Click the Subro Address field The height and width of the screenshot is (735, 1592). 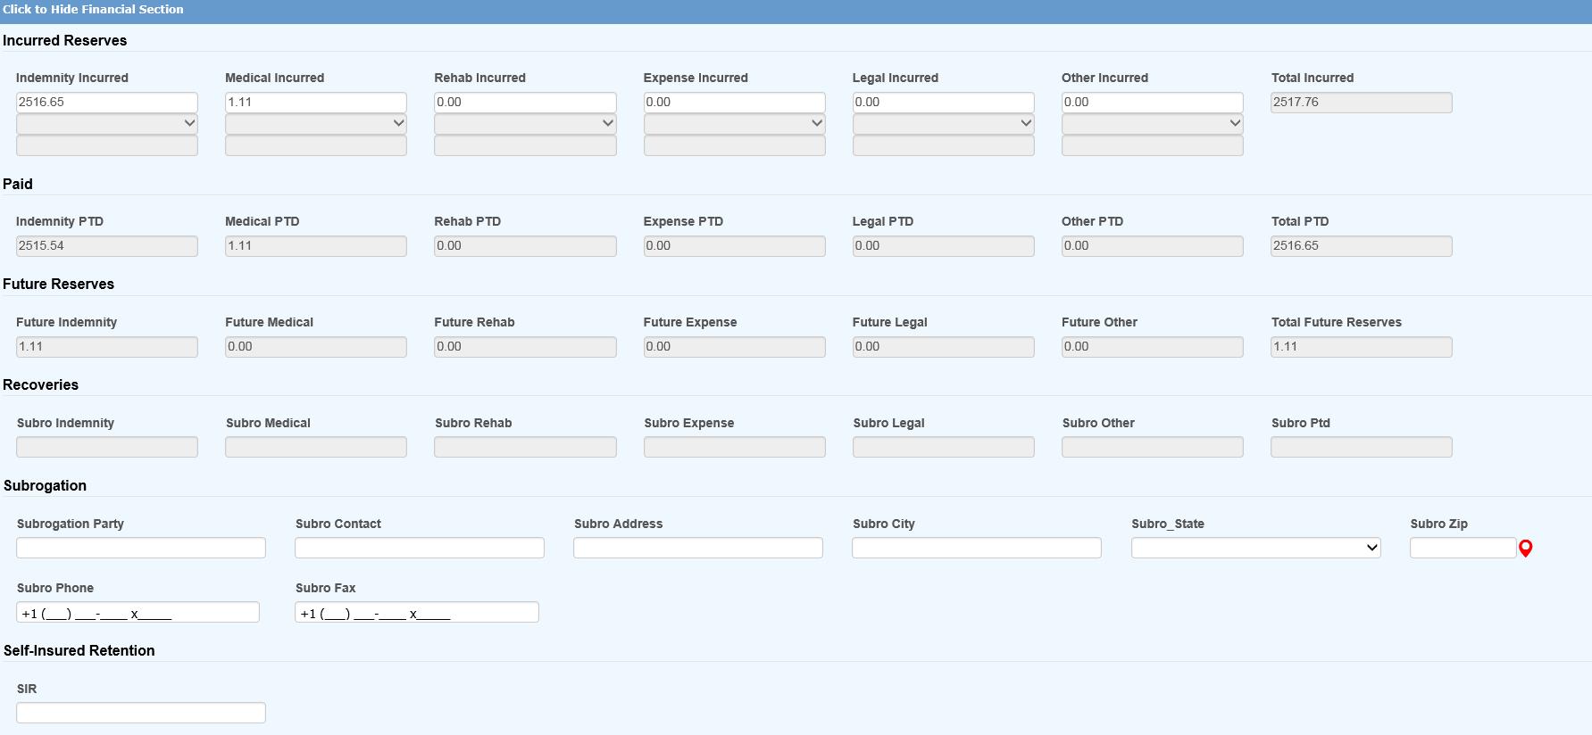[698, 548]
